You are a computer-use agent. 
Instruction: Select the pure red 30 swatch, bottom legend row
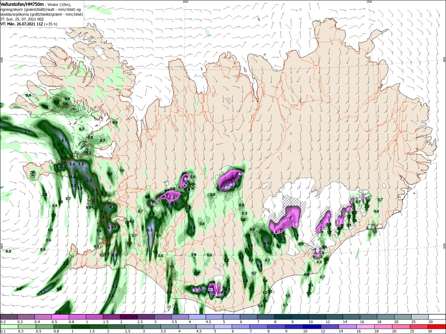pos(436,326)
